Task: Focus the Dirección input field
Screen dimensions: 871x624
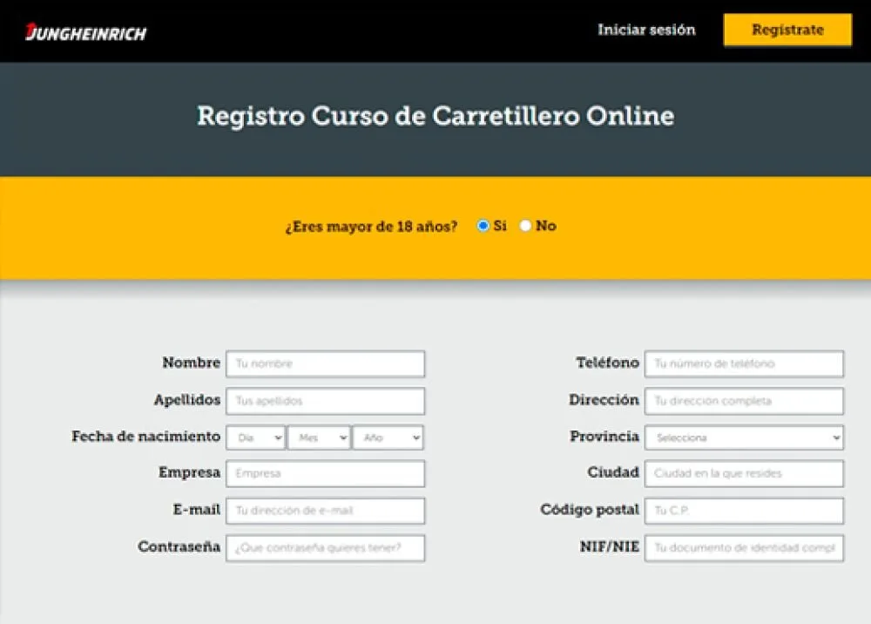Action: (x=745, y=401)
